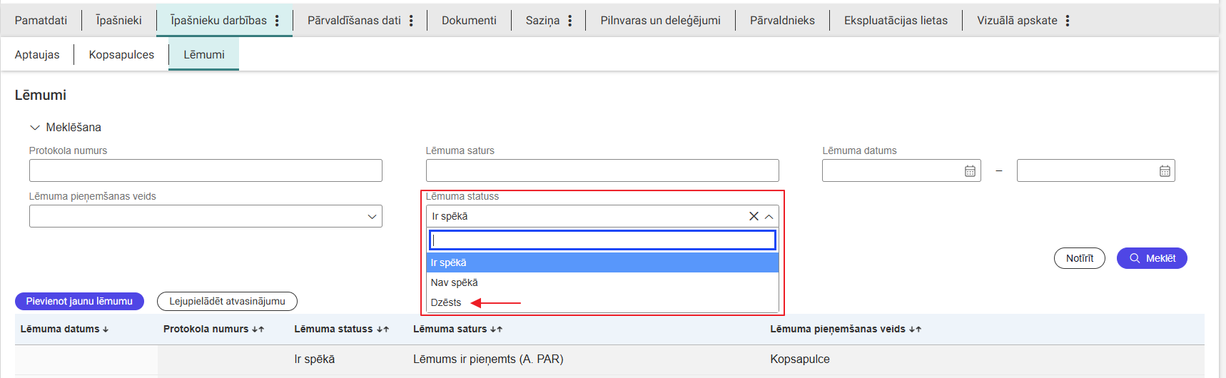Click into Protokola numurs input field

[x=206, y=170]
